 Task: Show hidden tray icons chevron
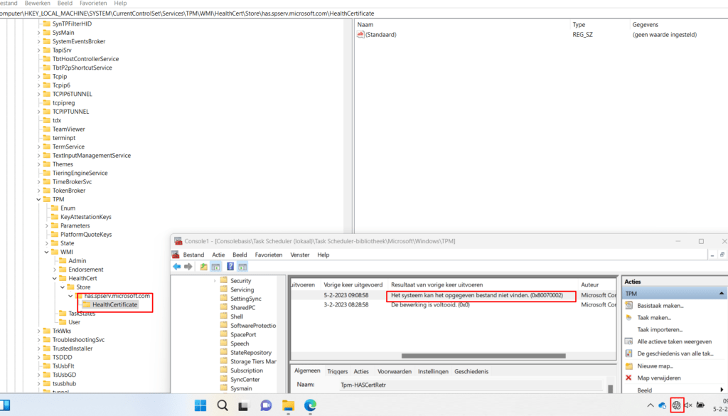tap(650, 405)
